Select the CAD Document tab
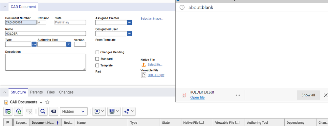Screen dimensions: 328x126 coord(23,7)
